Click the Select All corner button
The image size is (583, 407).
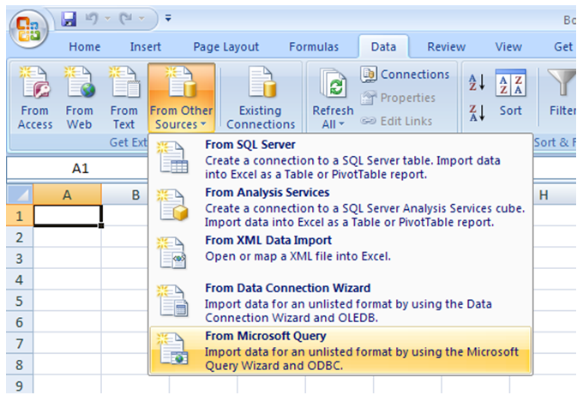pyautogui.click(x=20, y=195)
